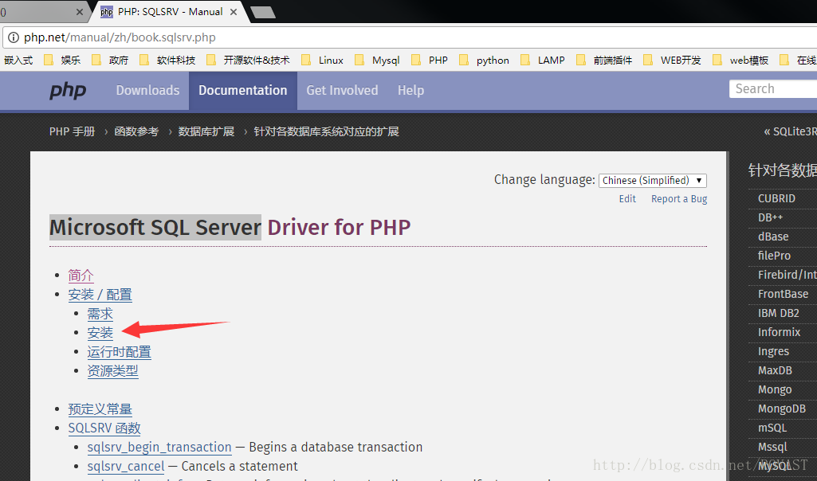Open the 娱乐 bookmark folder
Viewport: 817px width, 481px height.
click(62, 60)
